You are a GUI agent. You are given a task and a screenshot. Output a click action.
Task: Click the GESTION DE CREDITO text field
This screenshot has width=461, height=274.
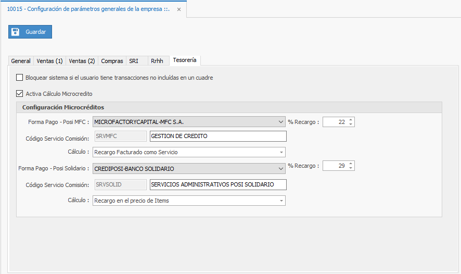tap(217, 136)
